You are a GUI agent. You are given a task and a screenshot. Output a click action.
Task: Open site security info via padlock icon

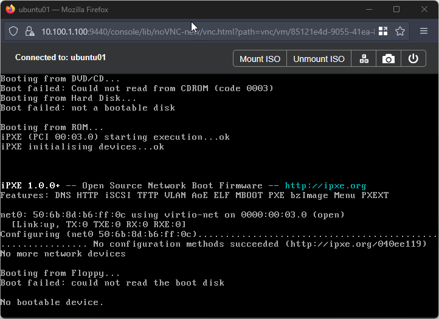30,31
